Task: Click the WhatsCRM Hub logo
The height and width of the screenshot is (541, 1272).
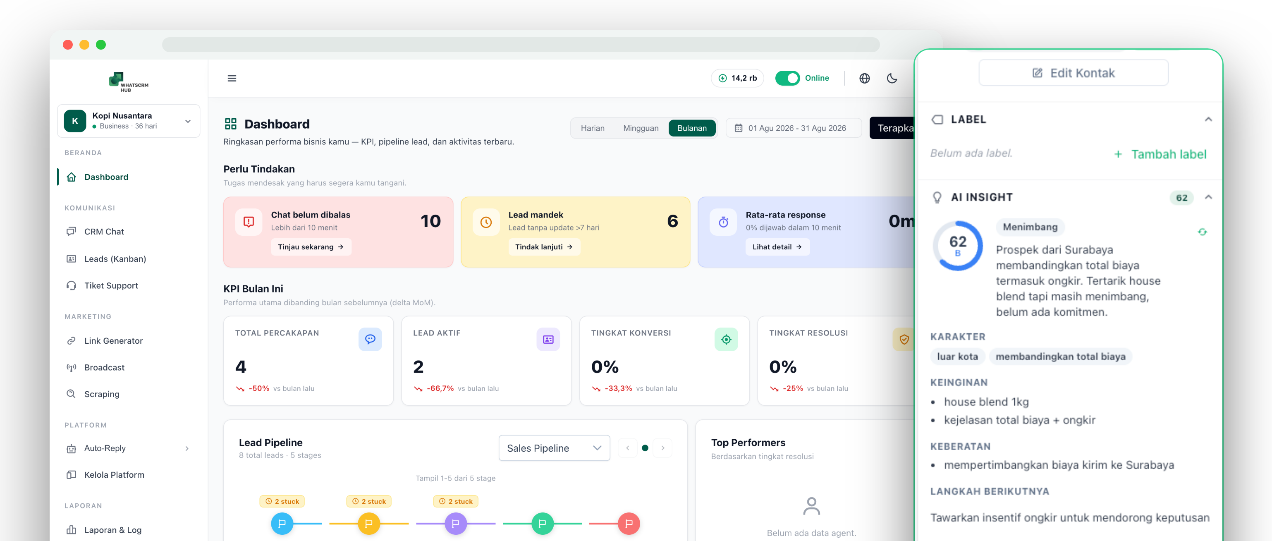Action: pos(128,82)
